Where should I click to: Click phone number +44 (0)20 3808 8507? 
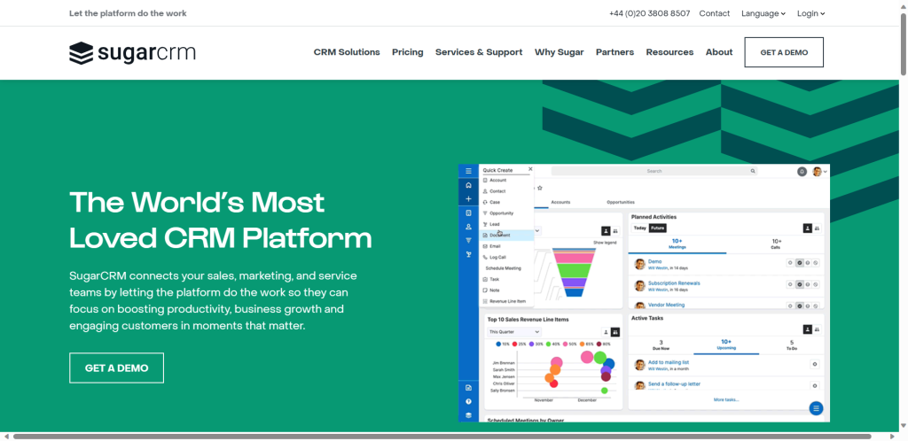pyautogui.click(x=650, y=13)
